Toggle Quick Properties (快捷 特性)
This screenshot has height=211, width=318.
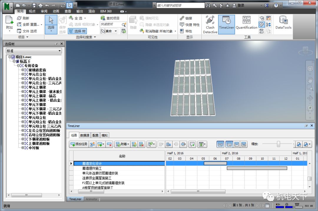pos(190,24)
